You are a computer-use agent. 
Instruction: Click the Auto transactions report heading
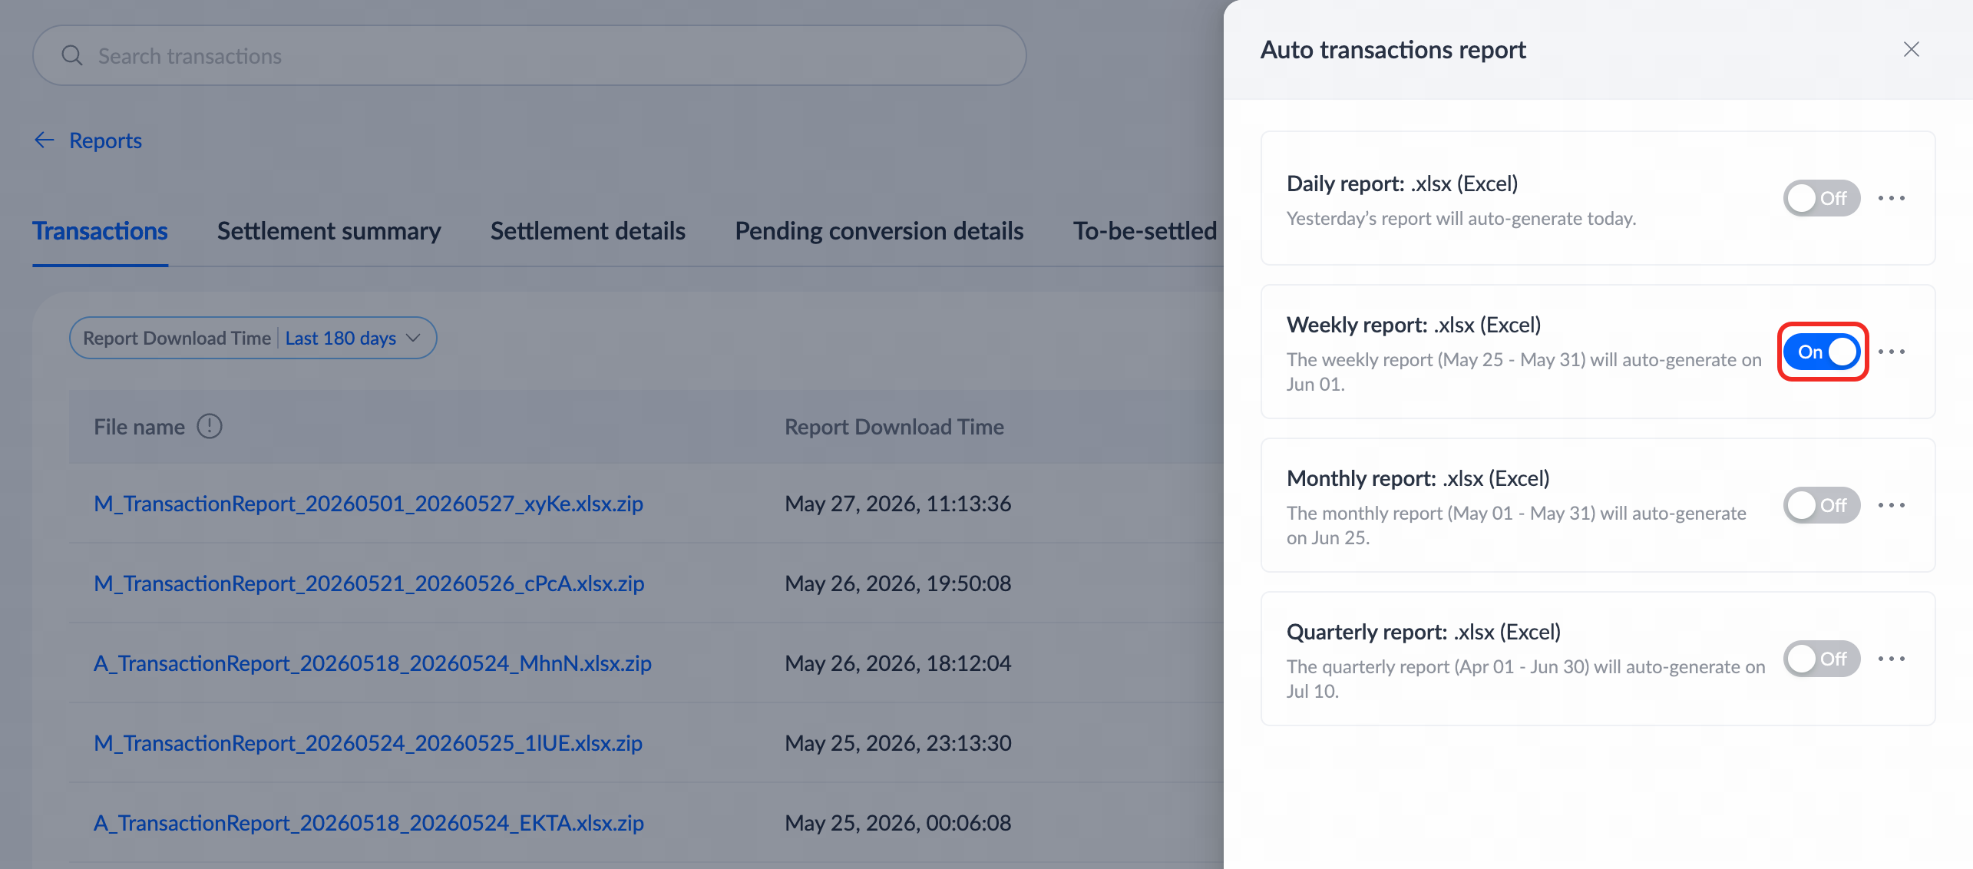1393,50
